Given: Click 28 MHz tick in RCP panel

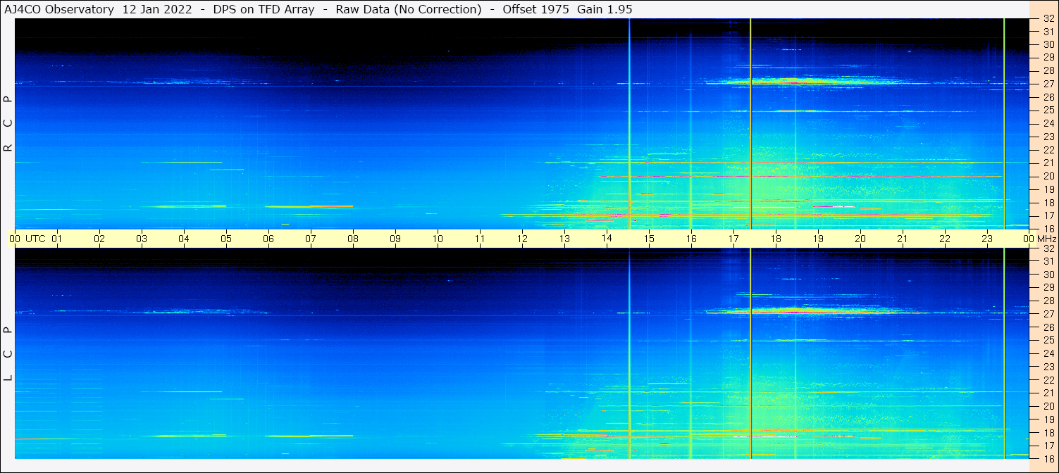Looking at the screenshot, I should pyautogui.click(x=1048, y=71).
